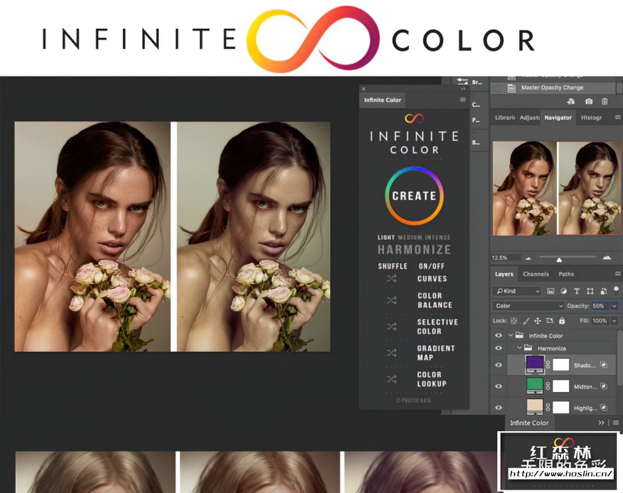The image size is (623, 493).
Task: Click the Midtones layer mask link icon
Action: click(548, 386)
